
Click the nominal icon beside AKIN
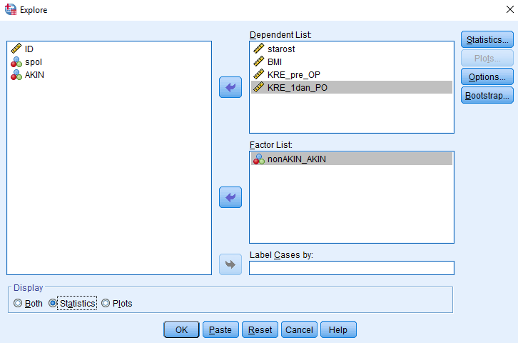click(x=16, y=75)
